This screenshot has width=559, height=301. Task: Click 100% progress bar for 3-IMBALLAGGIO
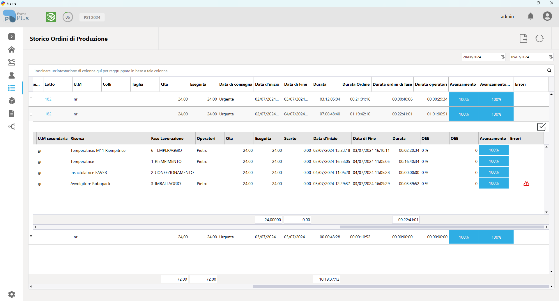pyautogui.click(x=494, y=184)
